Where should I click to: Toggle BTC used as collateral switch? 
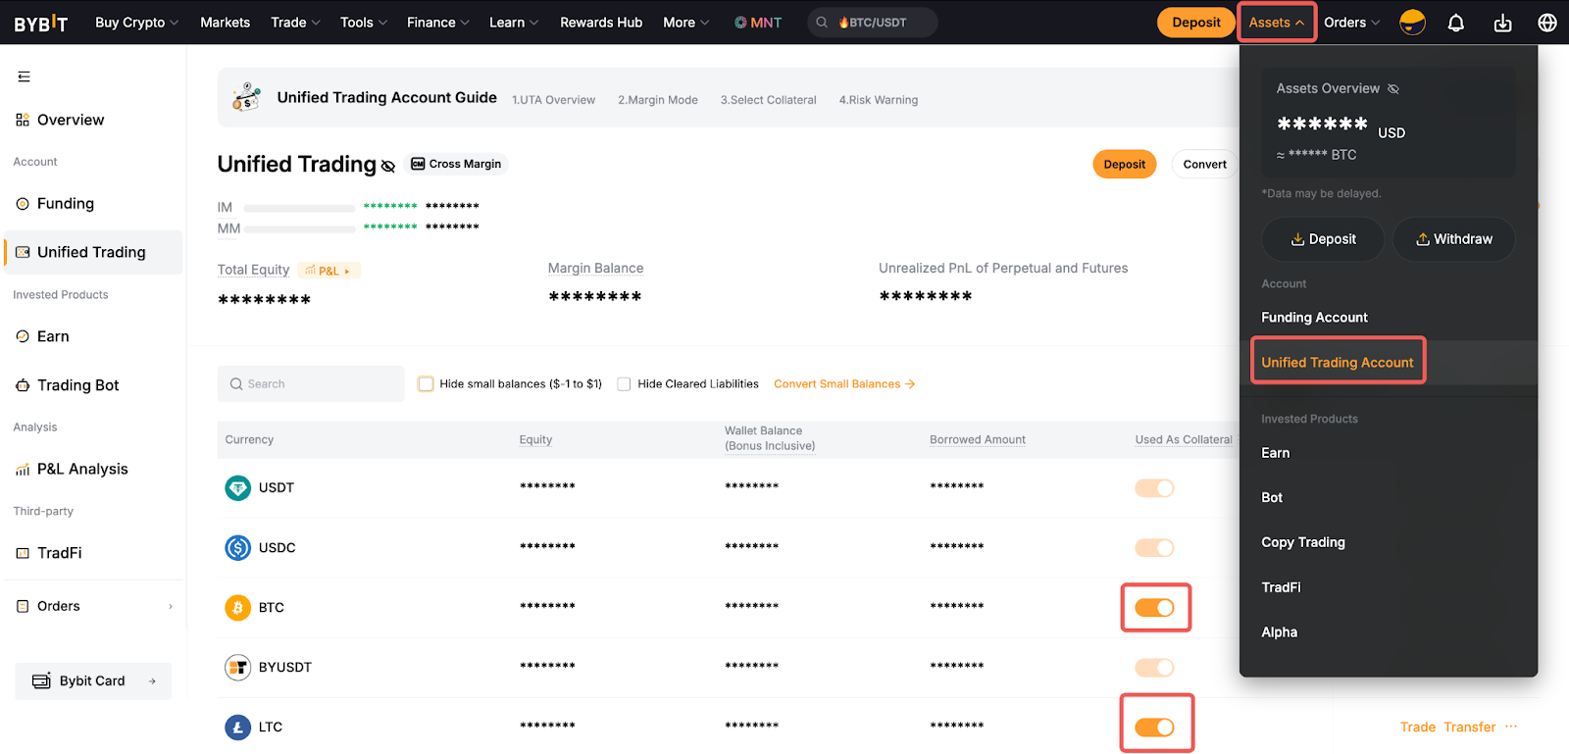[1154, 608]
